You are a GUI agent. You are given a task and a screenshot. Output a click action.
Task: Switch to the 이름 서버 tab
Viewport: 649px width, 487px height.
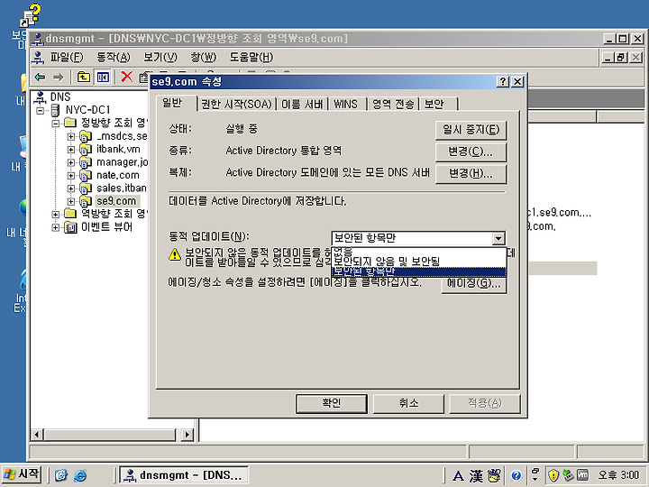pyautogui.click(x=302, y=104)
